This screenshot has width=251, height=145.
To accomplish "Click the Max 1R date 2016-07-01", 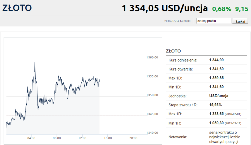I will 233,114.
